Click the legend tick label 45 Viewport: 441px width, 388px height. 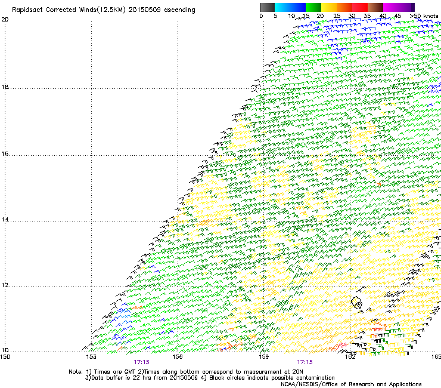click(x=397, y=16)
